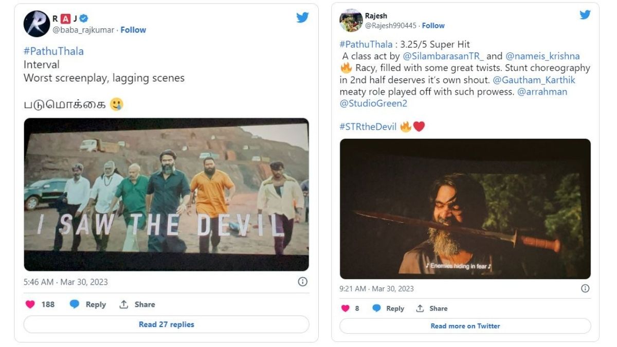This screenshot has width=617, height=347.
Task: Click the Twitter bird logo on R A J's tweet
Action: point(302,17)
